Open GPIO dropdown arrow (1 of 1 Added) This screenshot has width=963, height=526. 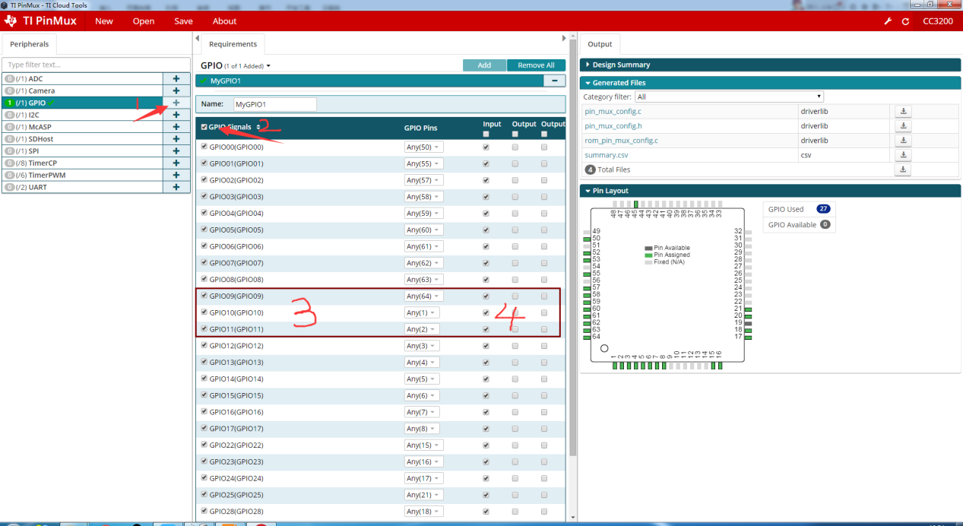[x=268, y=66]
